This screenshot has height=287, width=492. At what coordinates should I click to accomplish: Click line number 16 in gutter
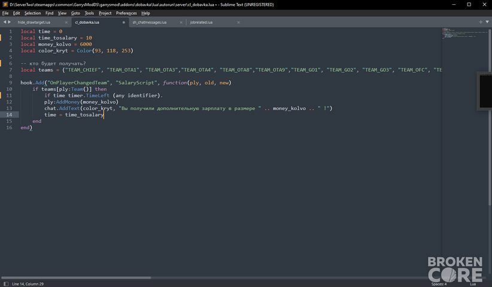click(x=9, y=127)
